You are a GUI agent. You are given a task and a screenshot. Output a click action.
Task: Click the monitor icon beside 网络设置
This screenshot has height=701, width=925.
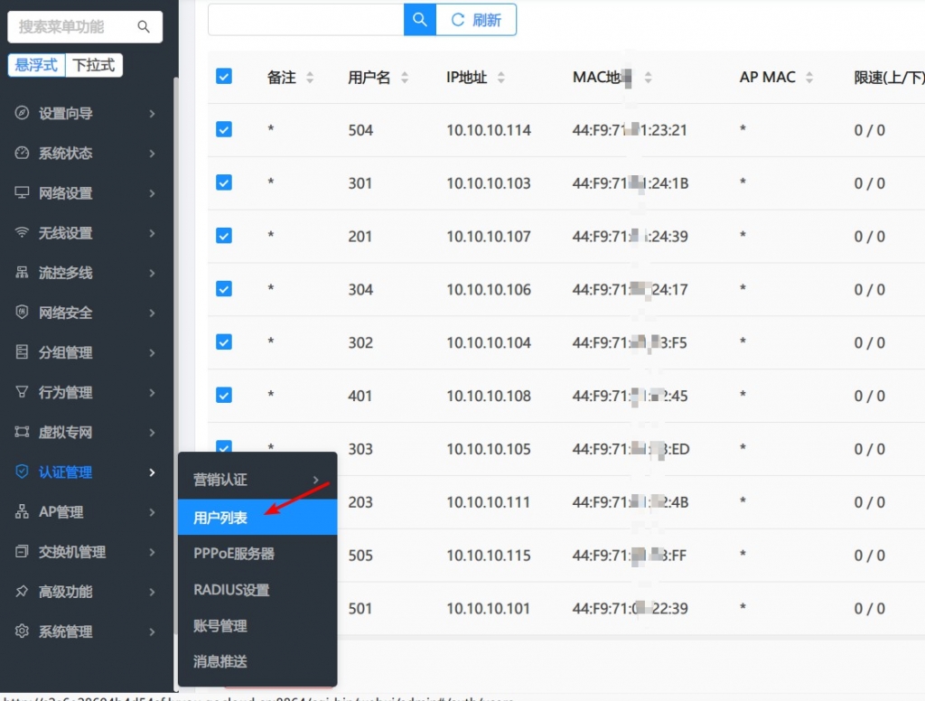[23, 193]
